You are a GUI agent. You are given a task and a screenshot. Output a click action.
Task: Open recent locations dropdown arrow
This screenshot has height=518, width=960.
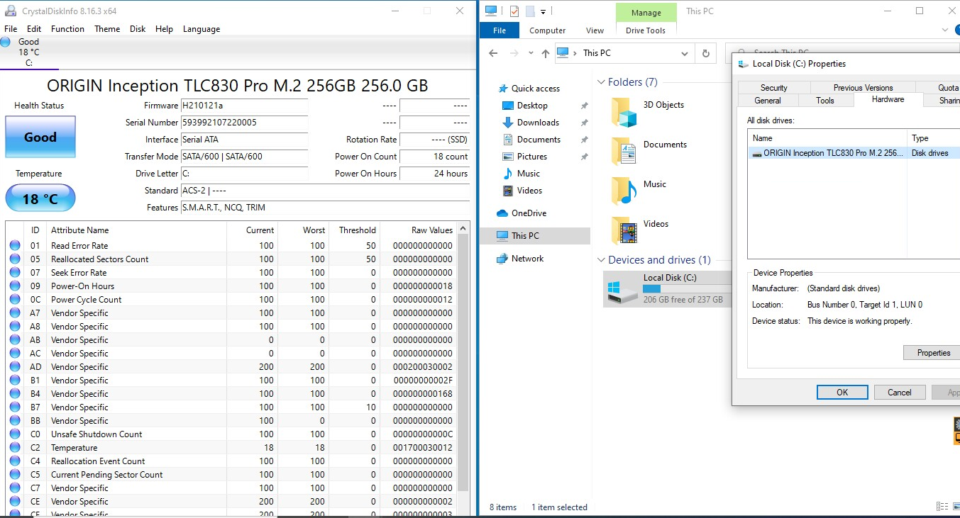531,53
